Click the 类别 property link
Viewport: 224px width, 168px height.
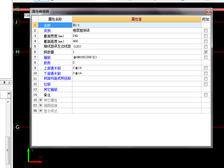tap(47, 31)
